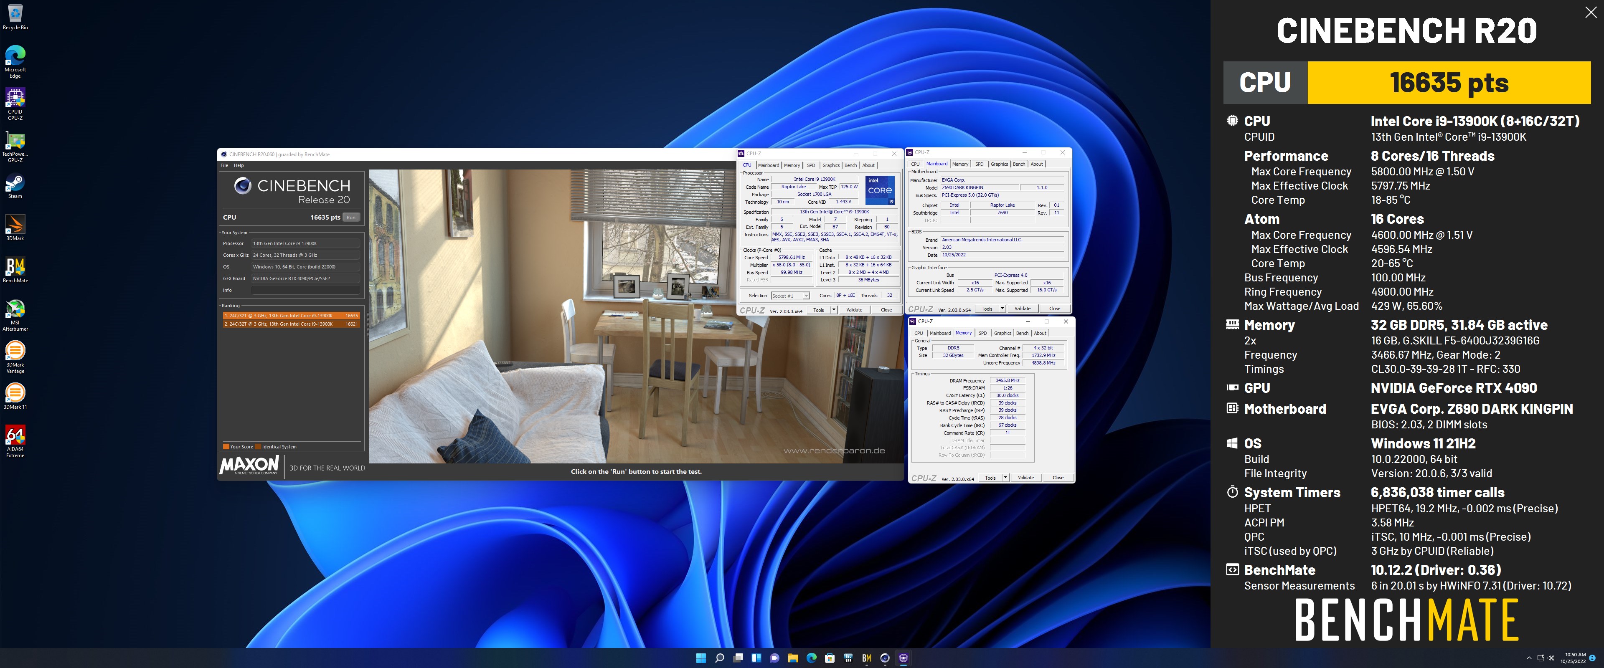Click Validate in CPU-Z Mainboard window
This screenshot has width=1604, height=668.
pos(1023,309)
